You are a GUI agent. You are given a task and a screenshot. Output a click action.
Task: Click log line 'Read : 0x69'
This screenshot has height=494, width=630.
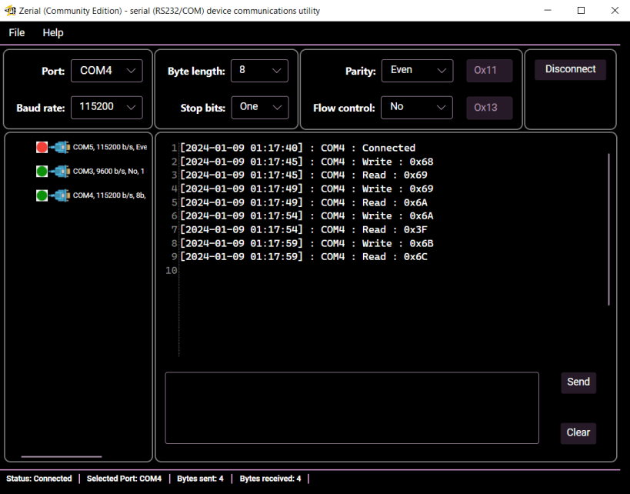(x=304, y=175)
